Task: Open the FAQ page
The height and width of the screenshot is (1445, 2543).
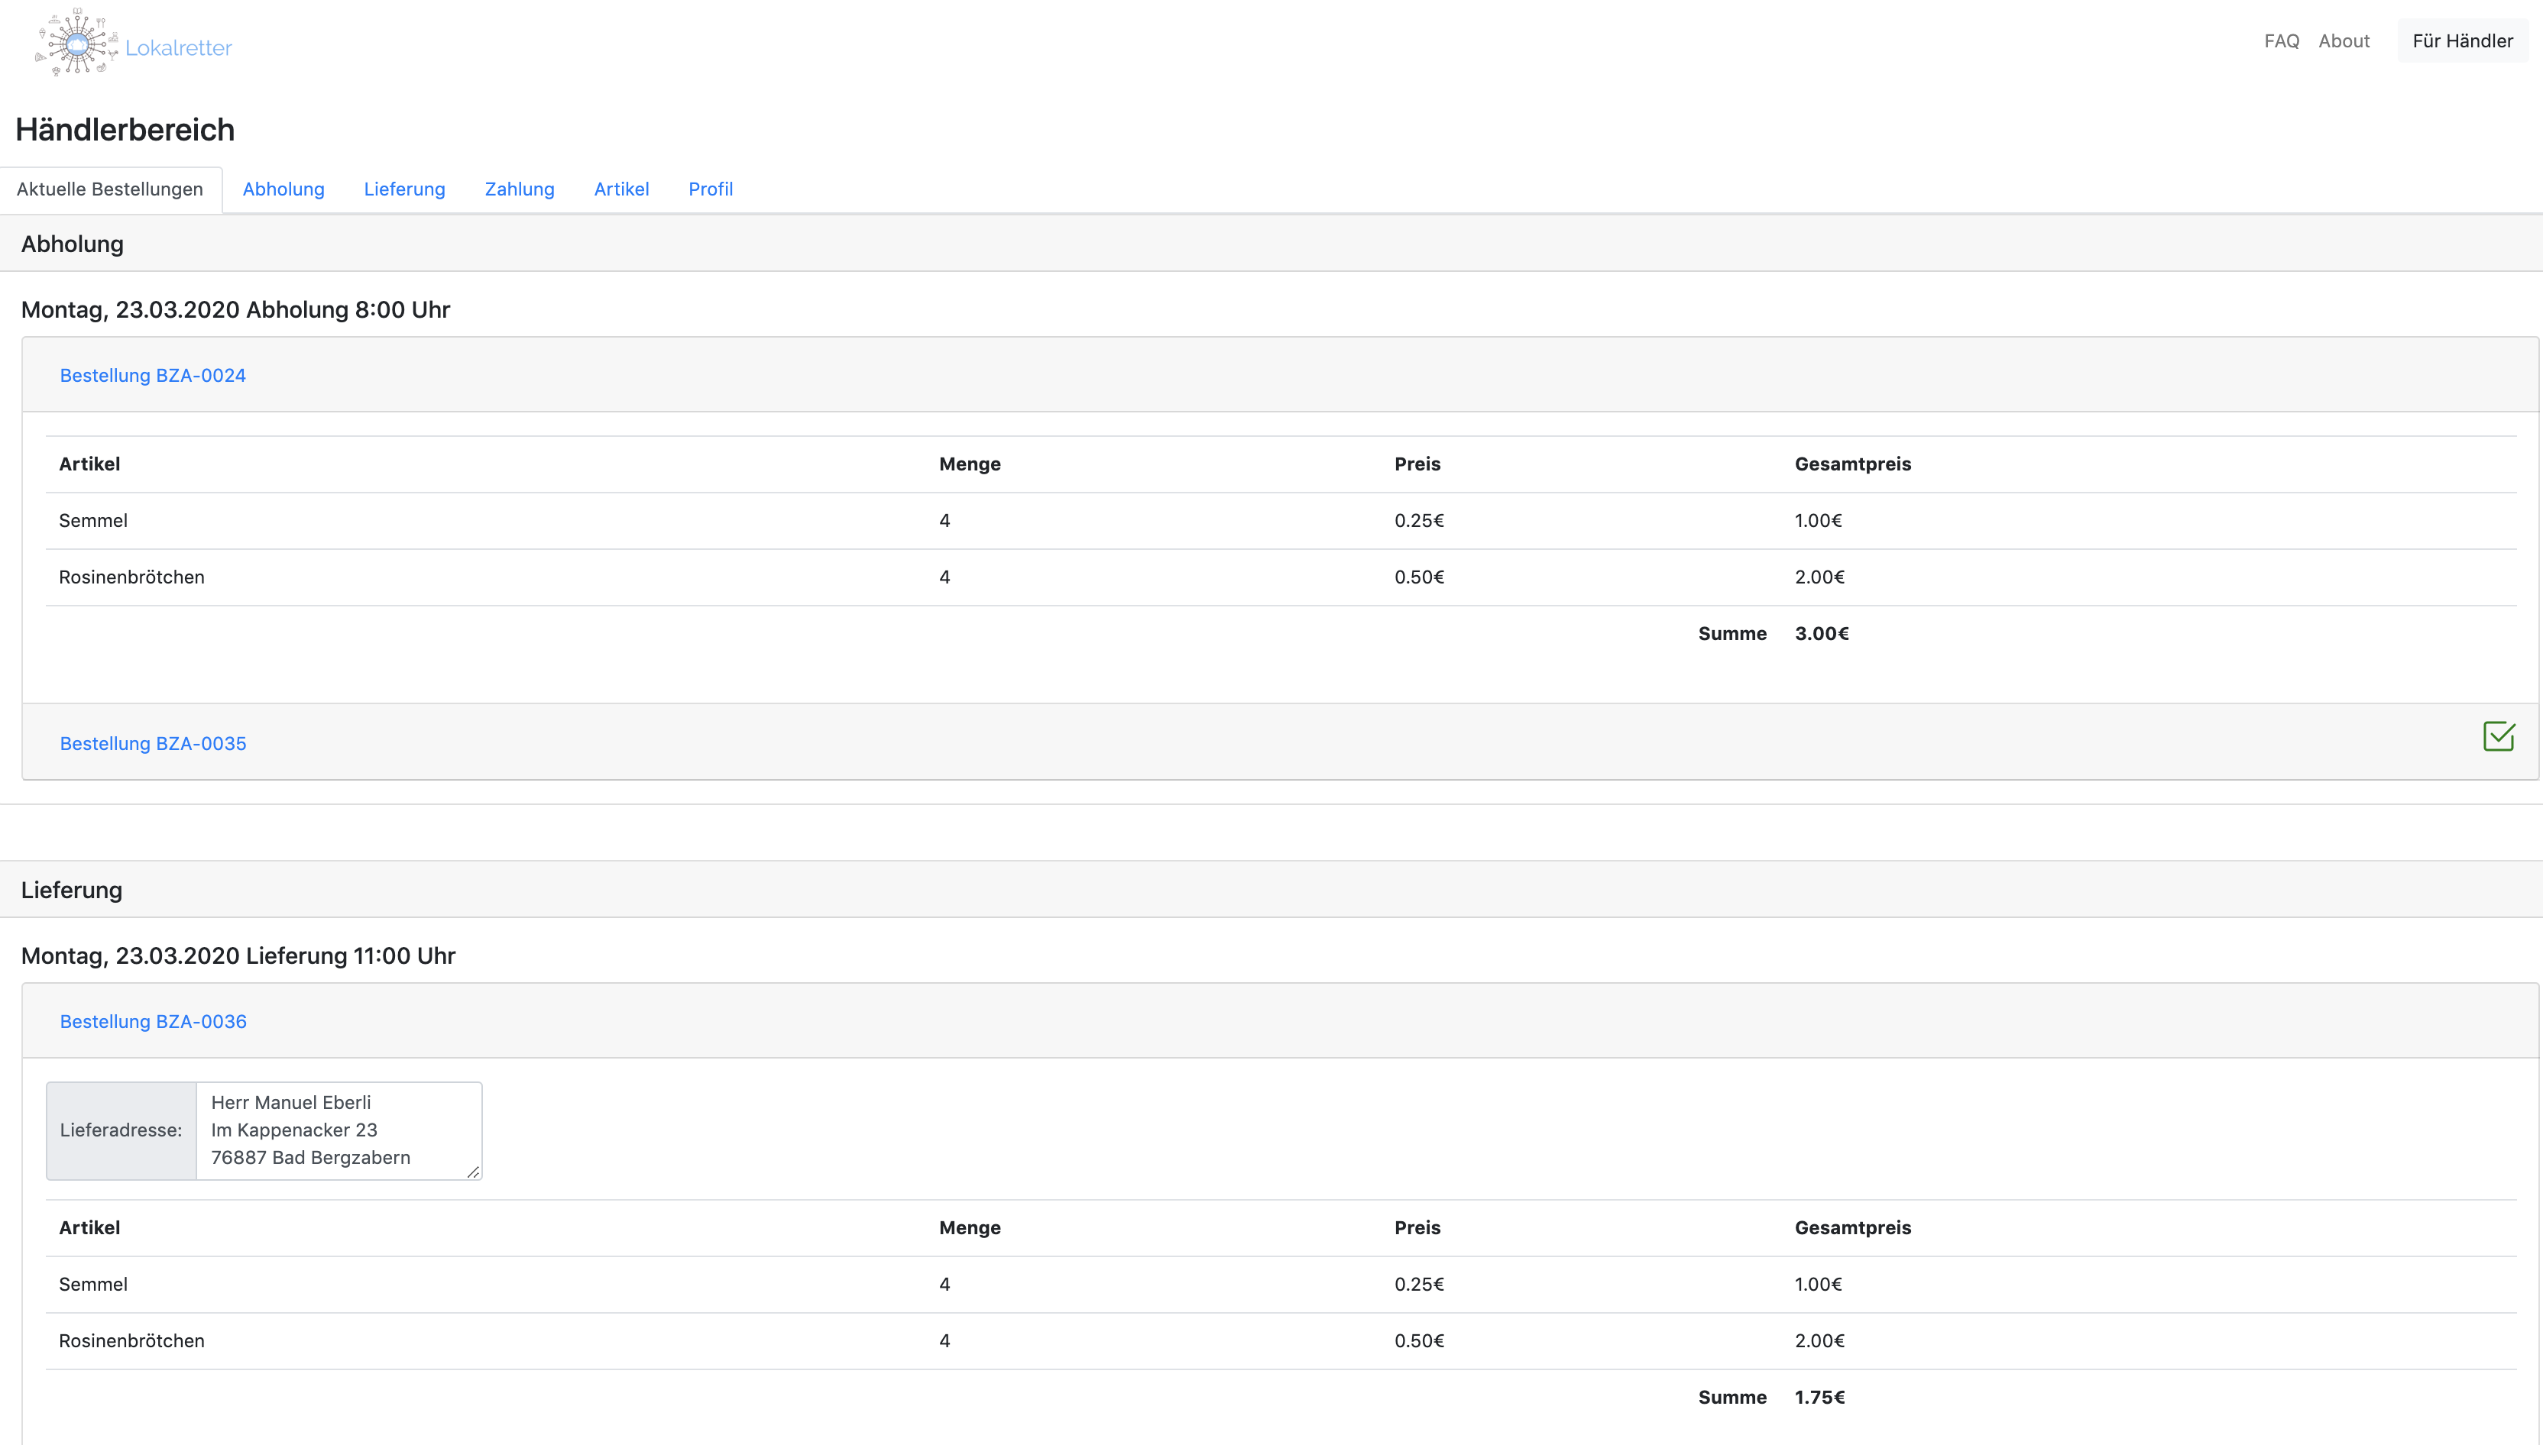Action: 2281,40
